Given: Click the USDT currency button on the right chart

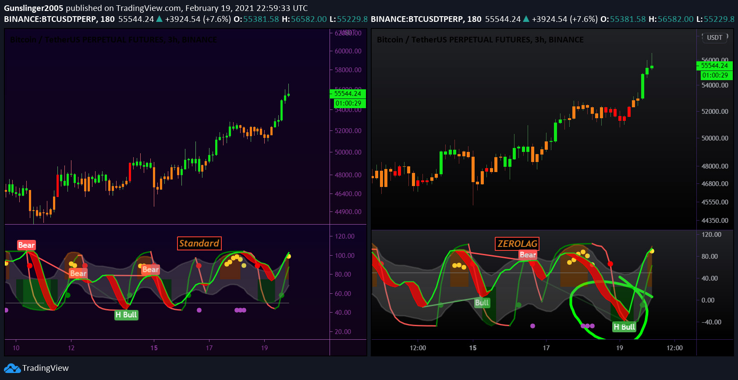Looking at the screenshot, I should [714, 38].
